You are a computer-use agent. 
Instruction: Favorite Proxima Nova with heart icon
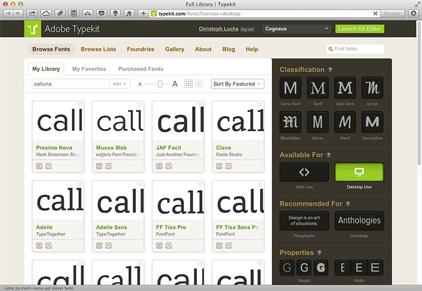(80, 104)
